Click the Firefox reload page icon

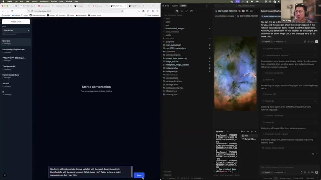coord(12,11)
